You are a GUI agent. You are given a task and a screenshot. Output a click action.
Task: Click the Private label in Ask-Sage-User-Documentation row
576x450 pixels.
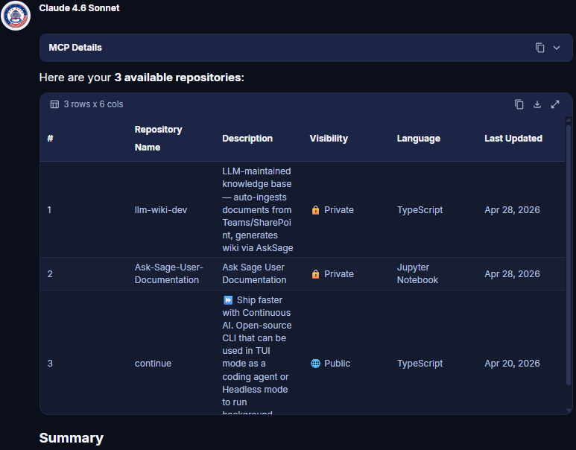tap(339, 274)
